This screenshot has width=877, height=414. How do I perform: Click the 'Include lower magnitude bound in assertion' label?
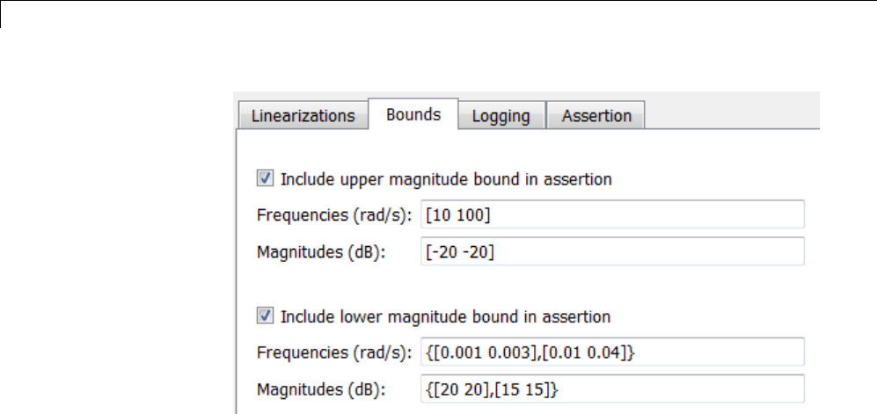(445, 316)
